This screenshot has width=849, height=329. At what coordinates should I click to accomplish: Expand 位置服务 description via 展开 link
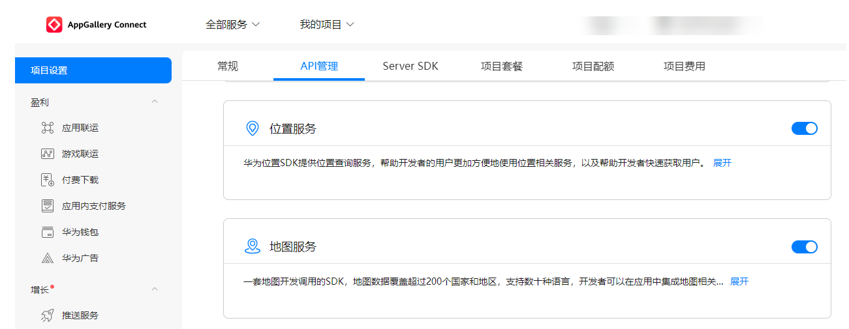722,163
